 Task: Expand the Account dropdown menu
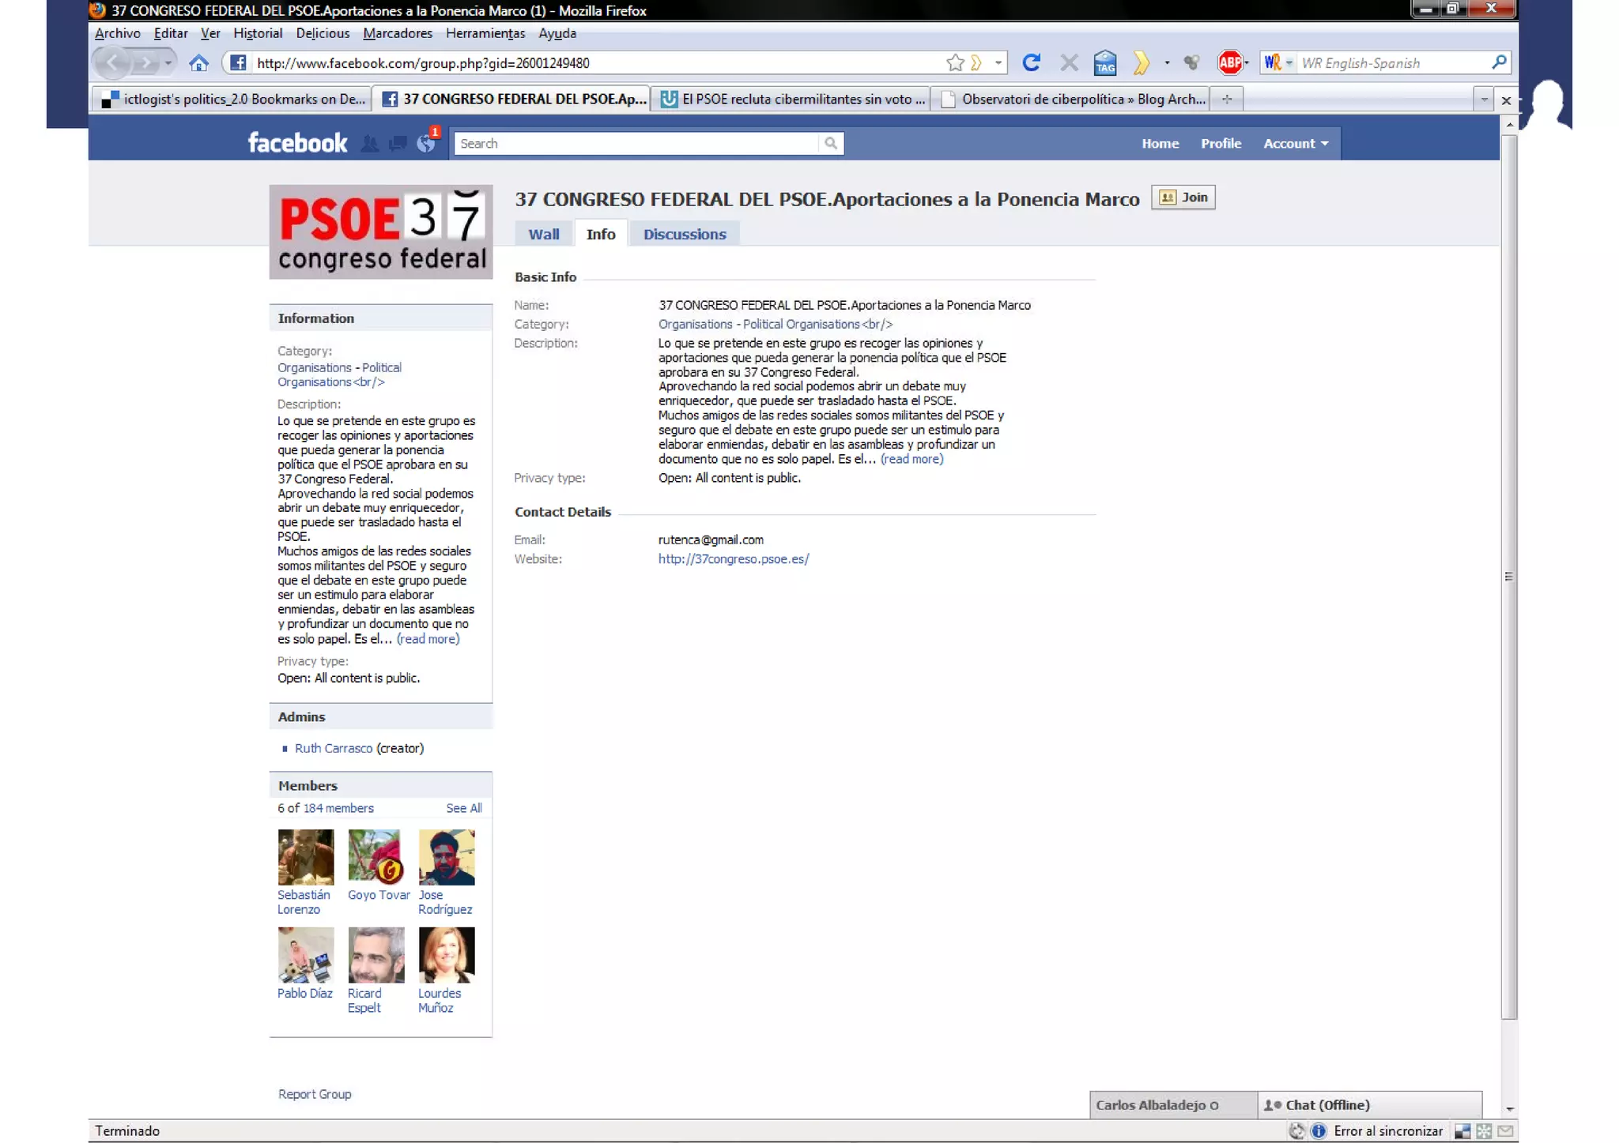click(x=1295, y=143)
